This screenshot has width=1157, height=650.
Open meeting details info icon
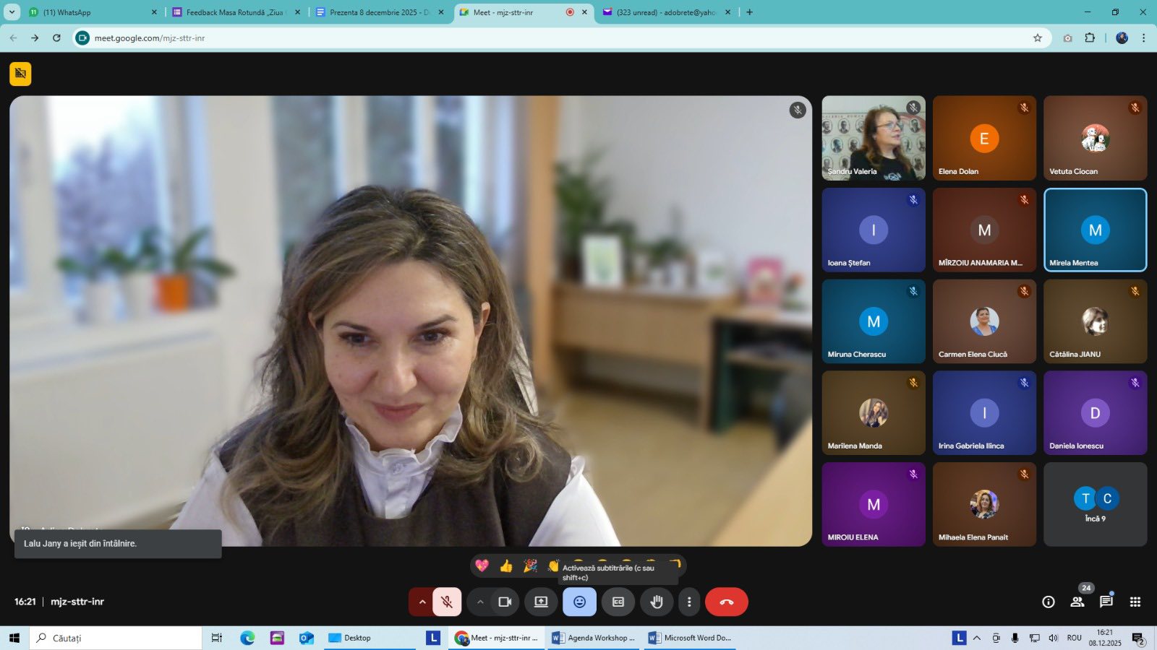[1048, 602]
